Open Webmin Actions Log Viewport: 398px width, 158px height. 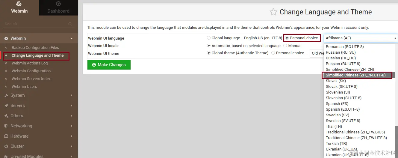[30, 63]
